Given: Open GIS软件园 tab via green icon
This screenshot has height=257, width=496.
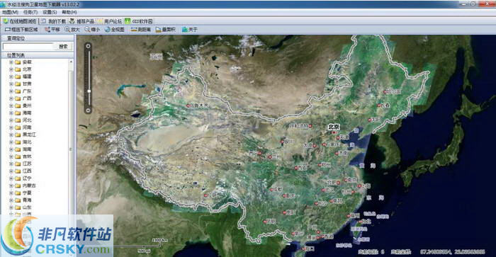Looking at the screenshot, I should point(127,21).
